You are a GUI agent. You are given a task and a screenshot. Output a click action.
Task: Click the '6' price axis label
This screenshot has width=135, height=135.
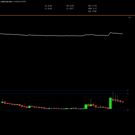click(x=128, y=90)
